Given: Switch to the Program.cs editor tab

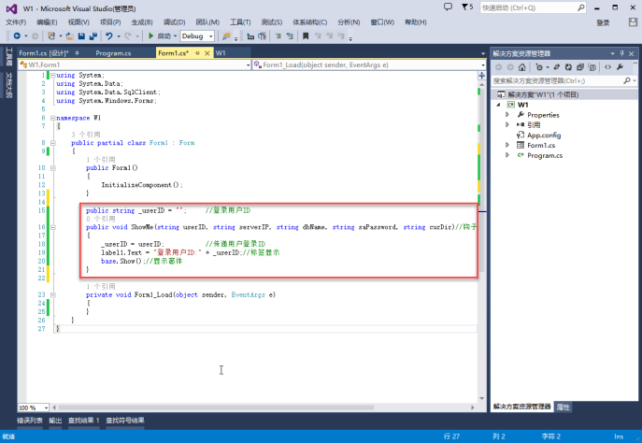Looking at the screenshot, I should [113, 53].
